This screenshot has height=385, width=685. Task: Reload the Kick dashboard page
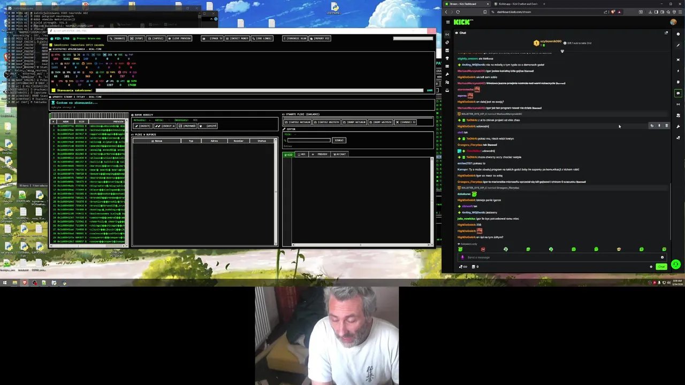tap(458, 12)
